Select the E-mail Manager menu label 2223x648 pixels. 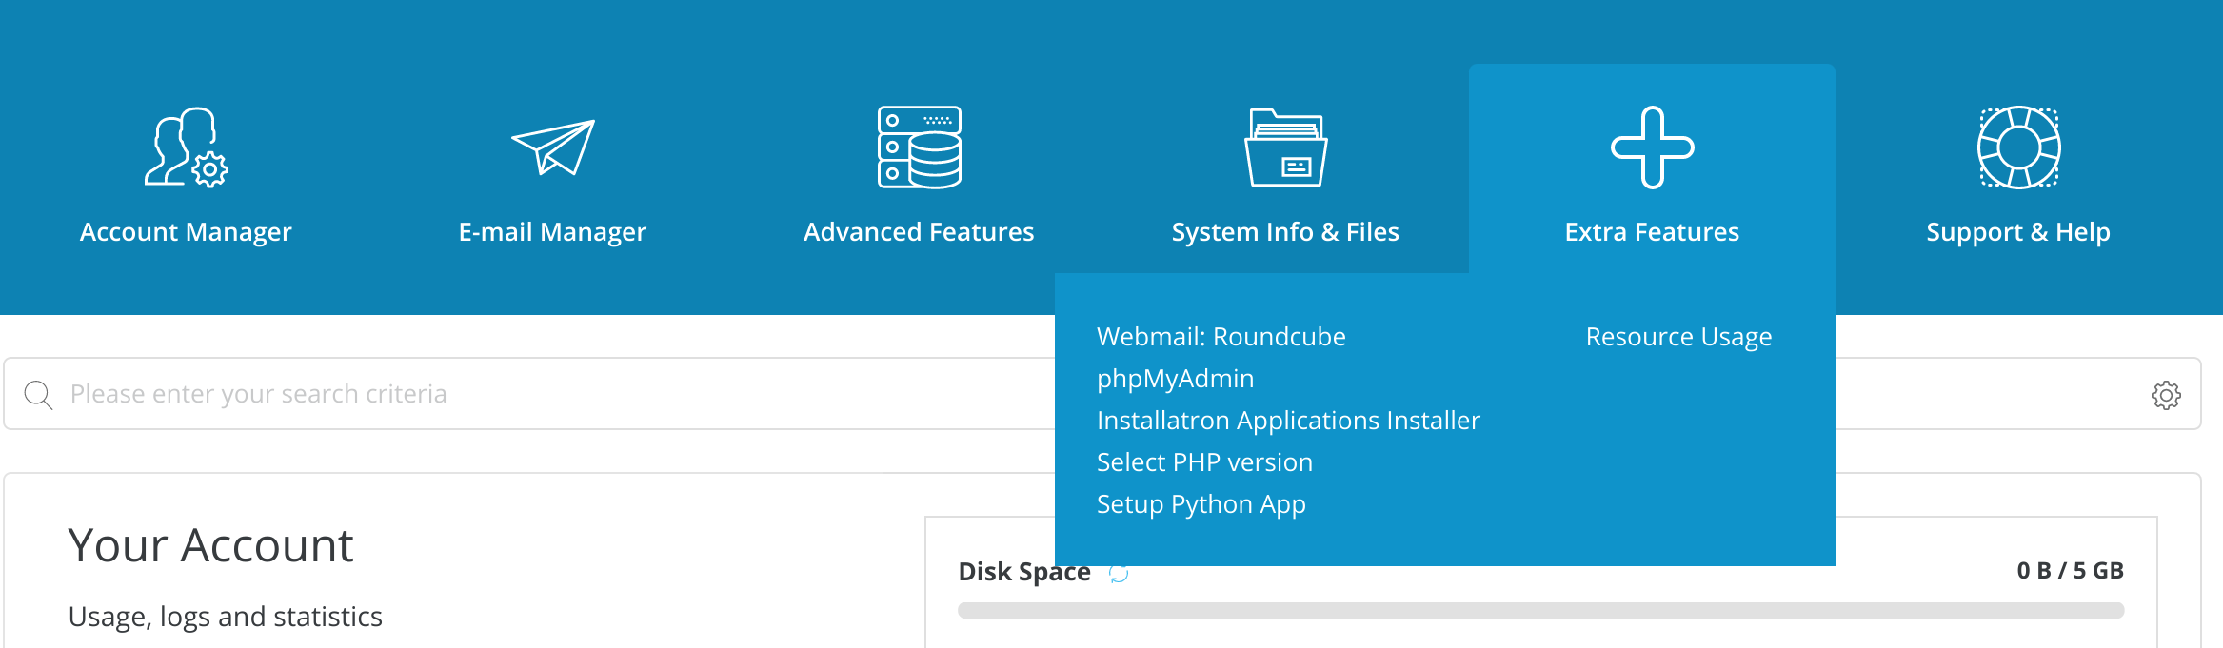pos(552,232)
